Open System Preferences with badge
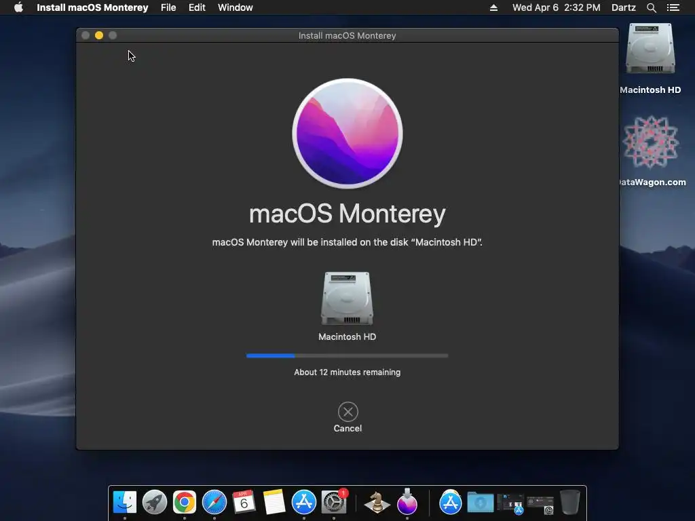Screen dimensions: 695x521 333,502
